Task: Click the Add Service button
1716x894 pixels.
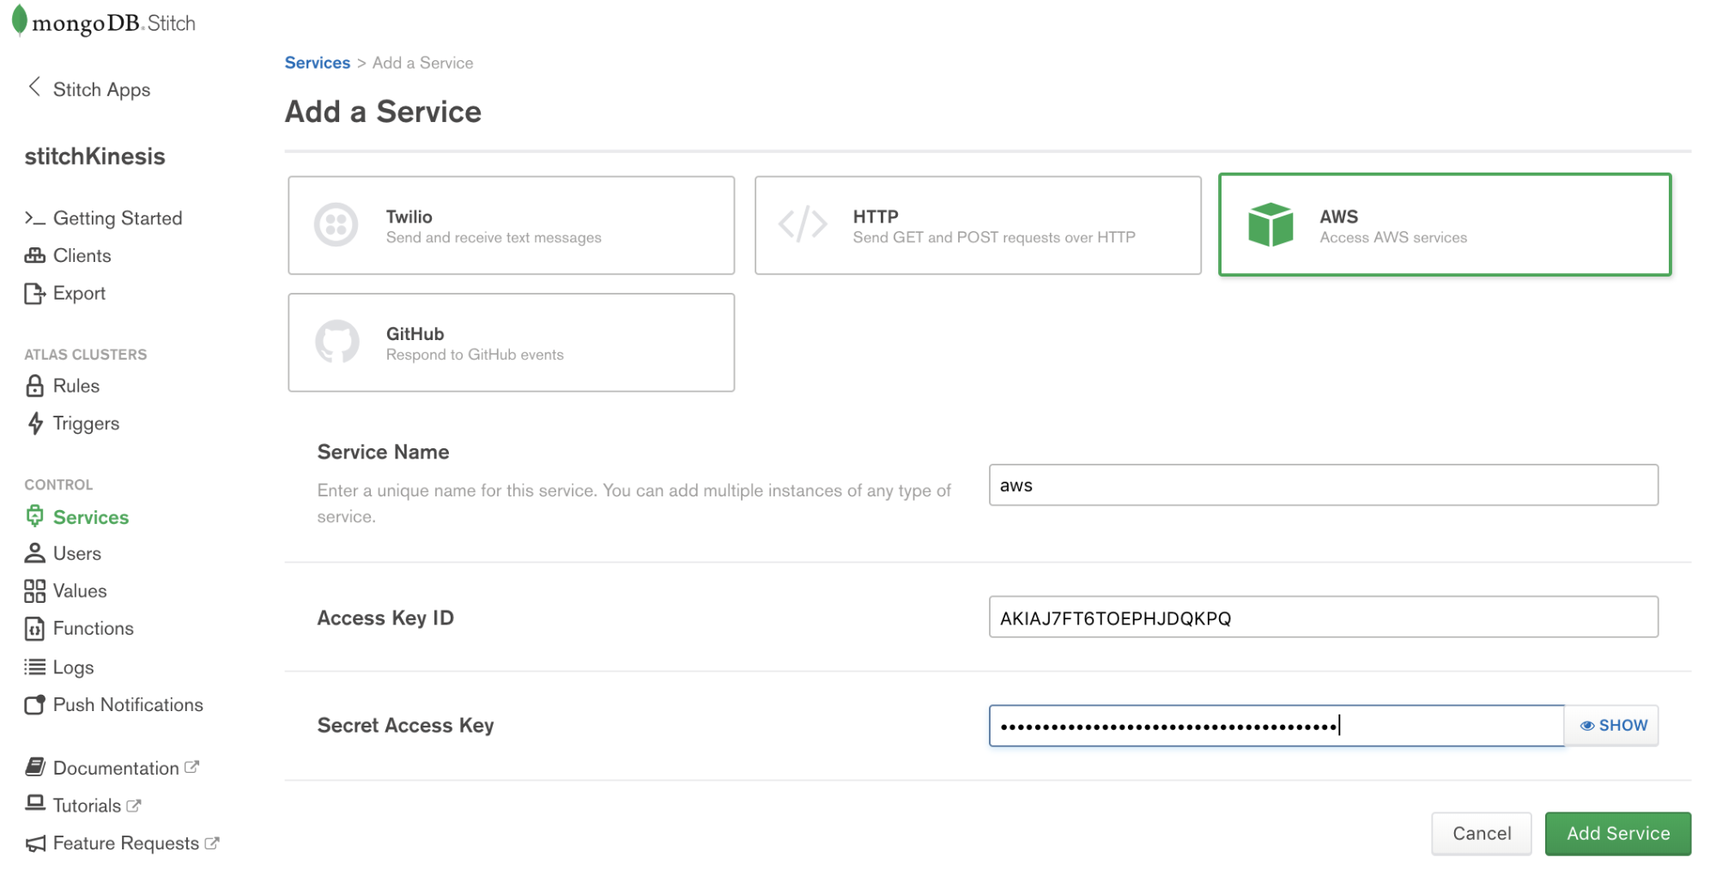Action: (1618, 833)
